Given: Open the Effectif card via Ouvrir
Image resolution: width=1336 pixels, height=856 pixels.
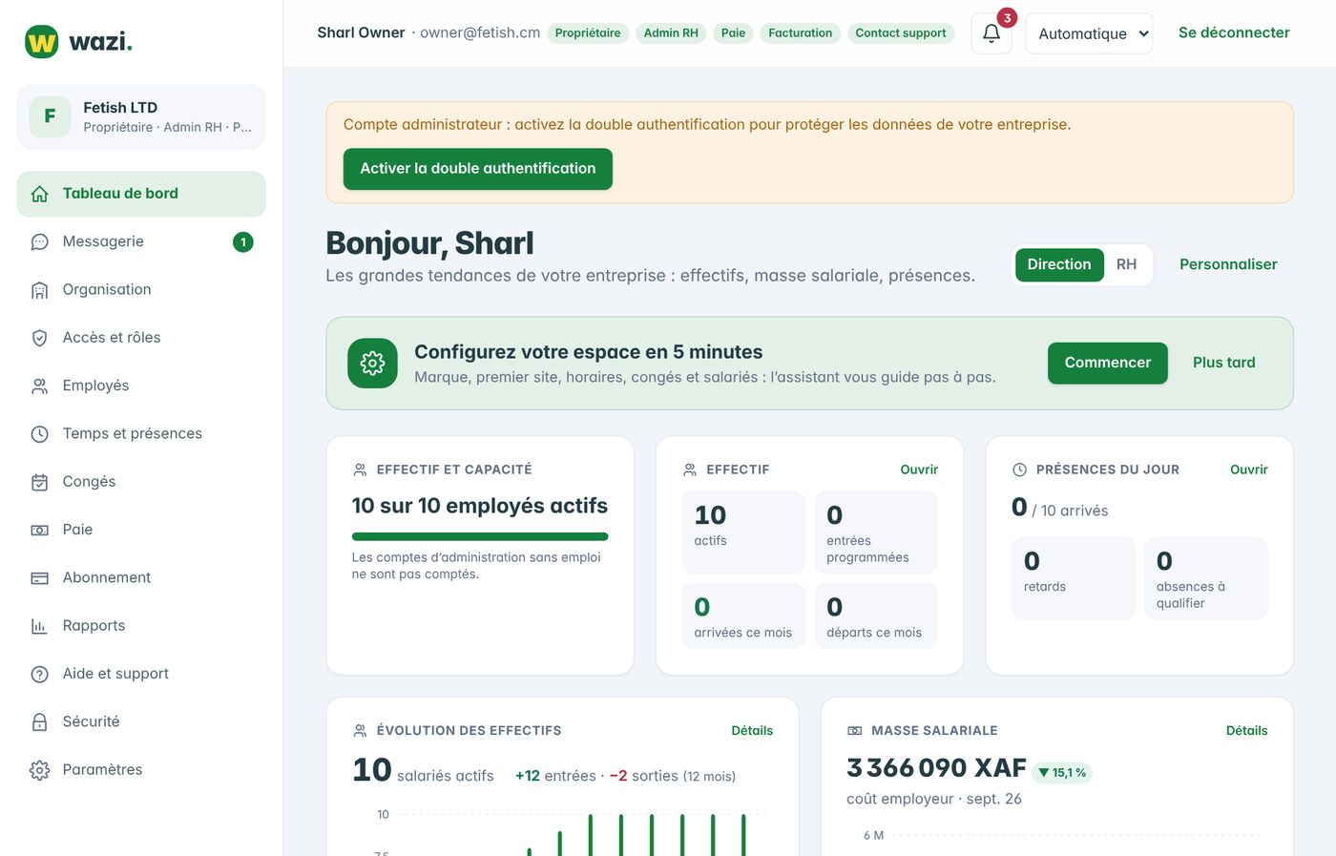Looking at the screenshot, I should point(919,470).
